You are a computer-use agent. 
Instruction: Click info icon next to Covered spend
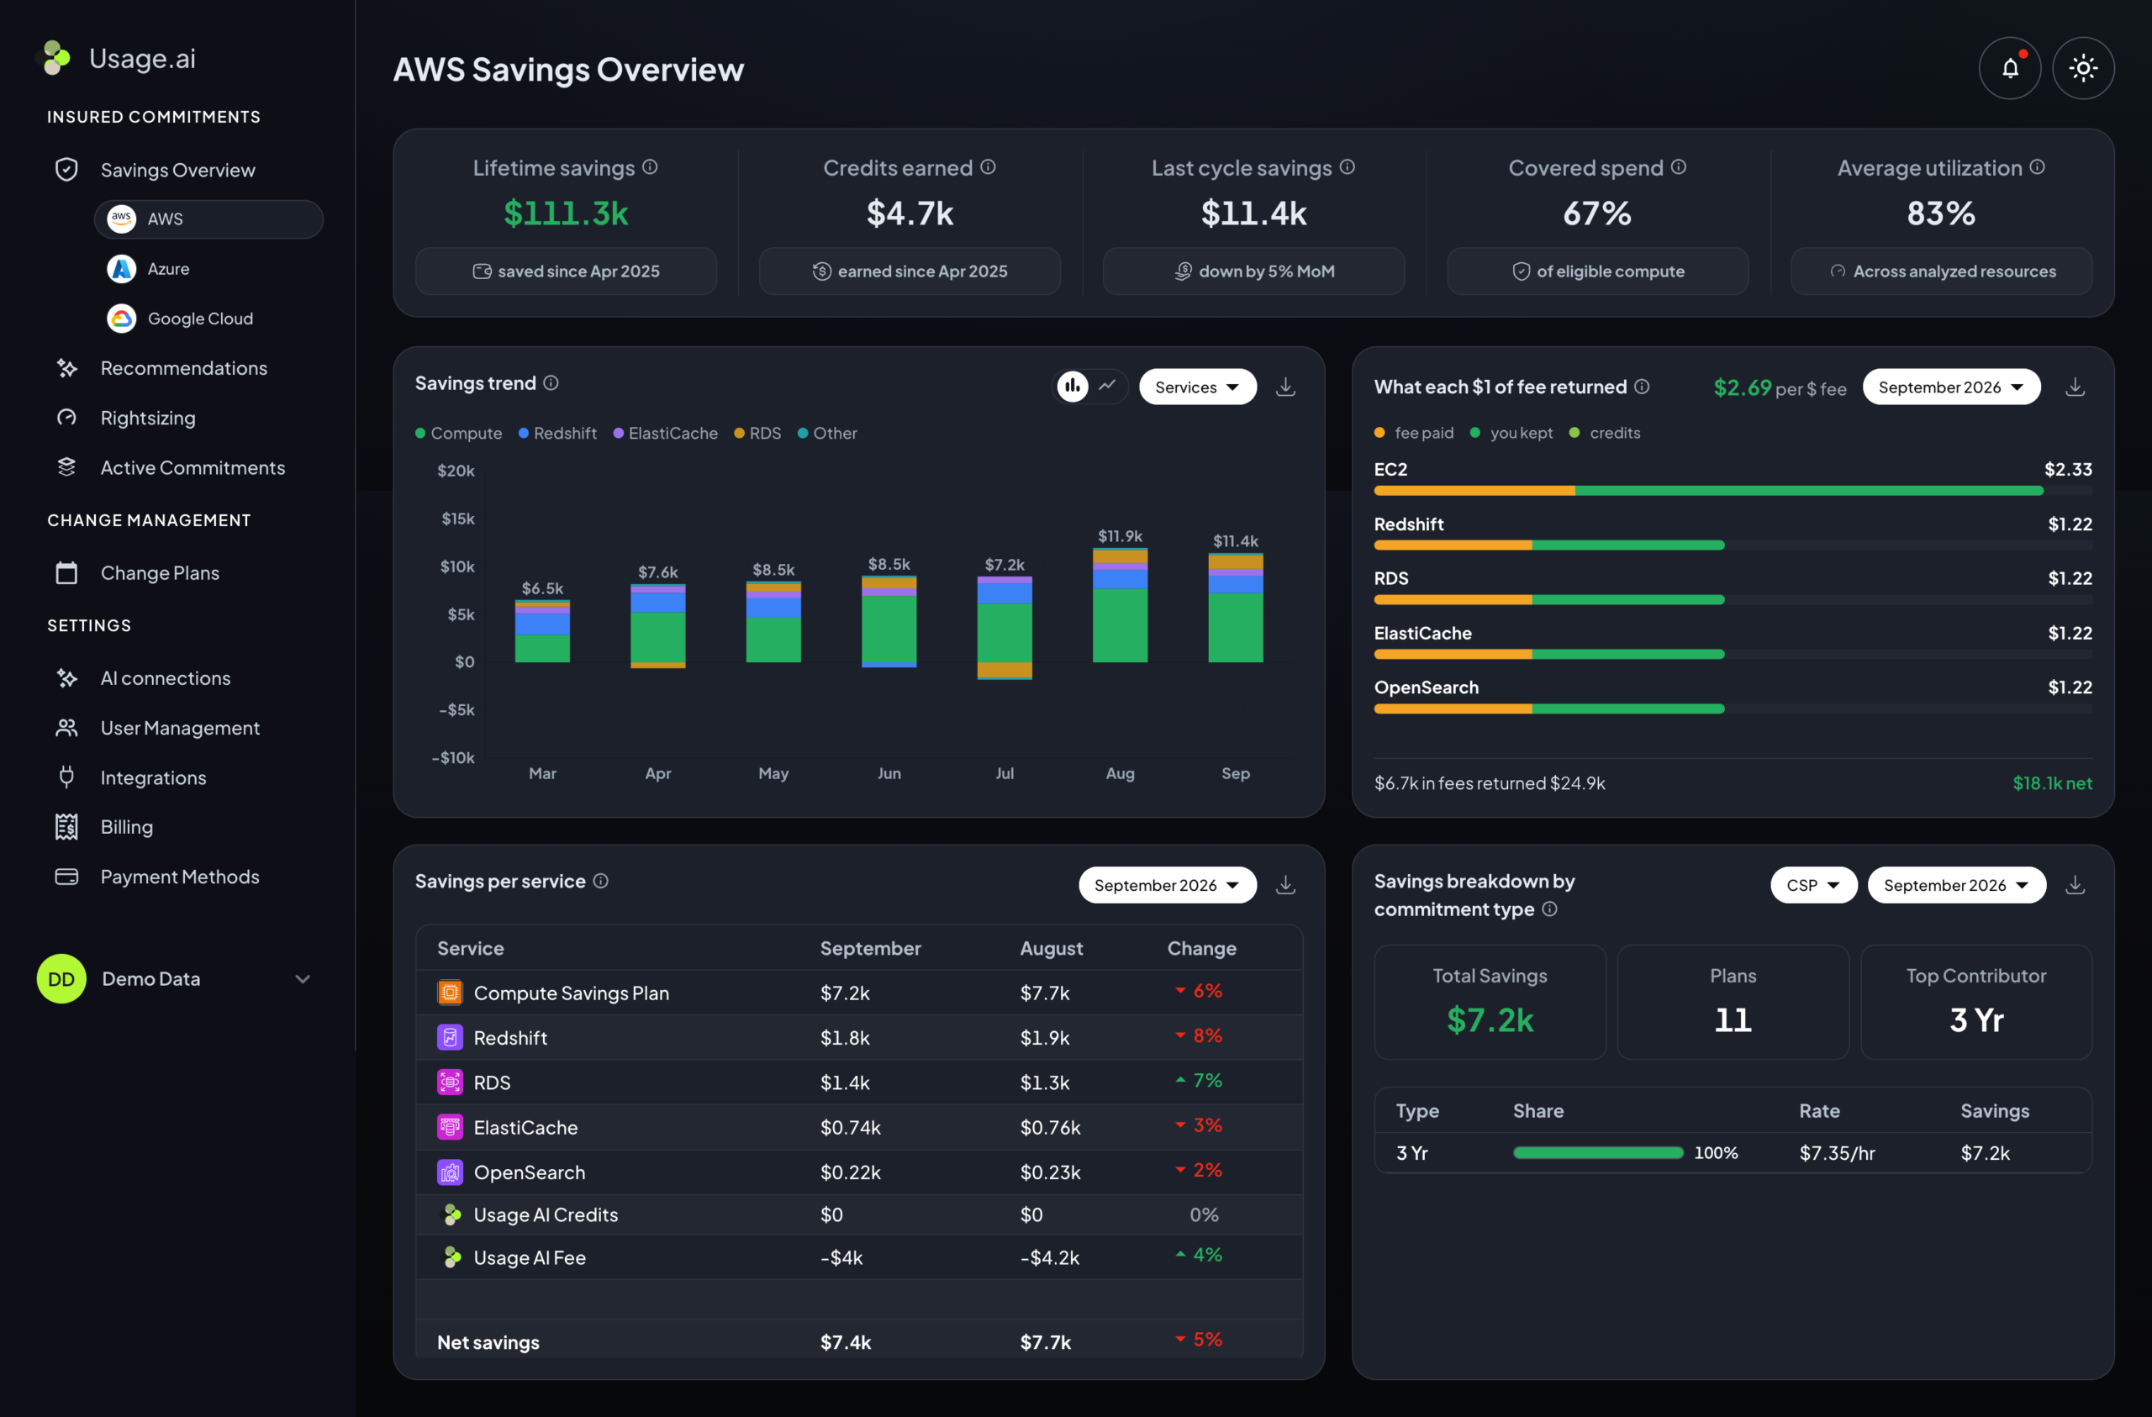[1678, 167]
